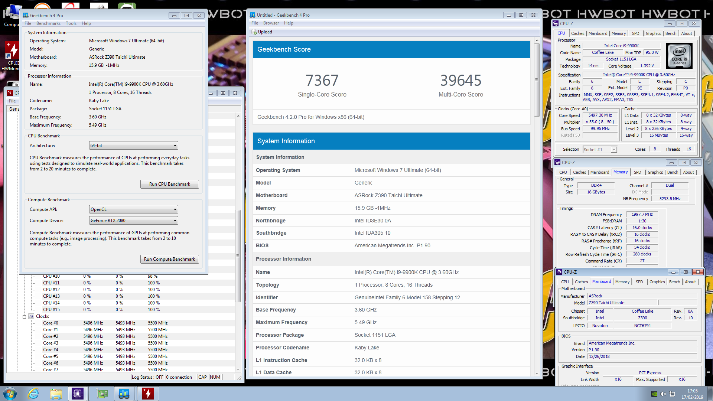The height and width of the screenshot is (401, 713).
Task: Switch to Geekbench via its taskbar icon
Action: [124, 394]
